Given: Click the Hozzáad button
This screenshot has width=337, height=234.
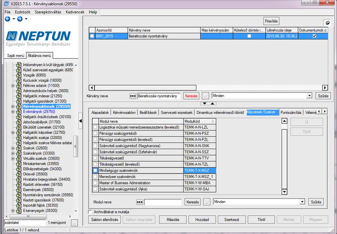Looking at the screenshot, I should 202,220.
